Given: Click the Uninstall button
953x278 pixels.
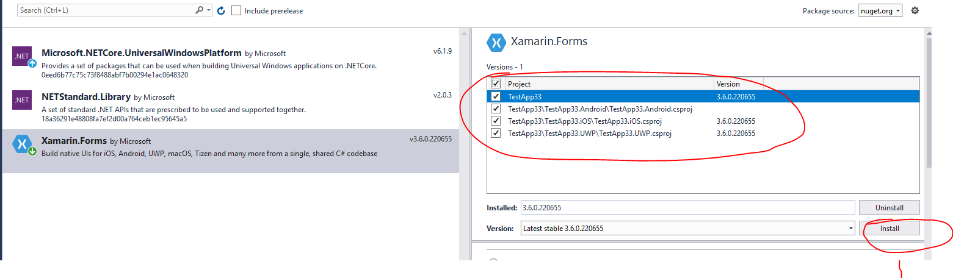Looking at the screenshot, I should click(889, 207).
